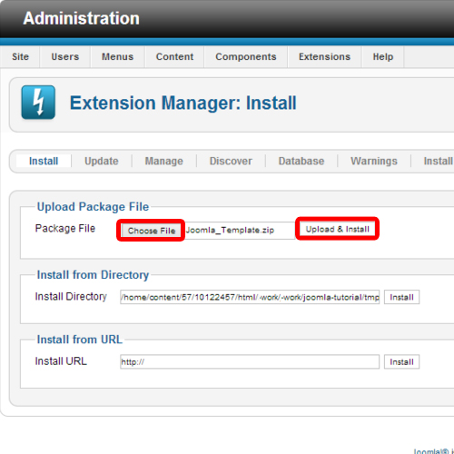Image resolution: width=454 pixels, height=454 pixels.
Task: Click the Package File label
Action: (x=65, y=228)
